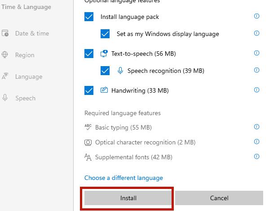The height and width of the screenshot is (211, 269).
Task: Click the Text-to-speech monitor icon
Action: tap(104, 54)
